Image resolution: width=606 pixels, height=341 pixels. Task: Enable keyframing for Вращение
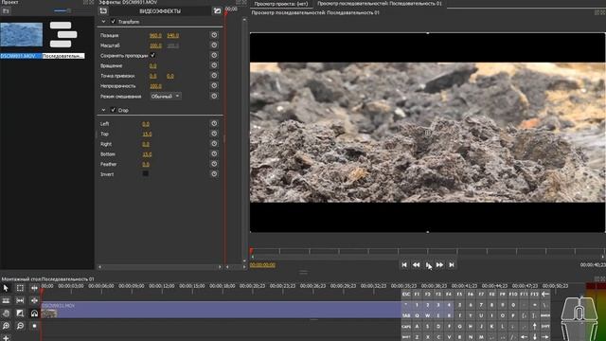pos(214,65)
